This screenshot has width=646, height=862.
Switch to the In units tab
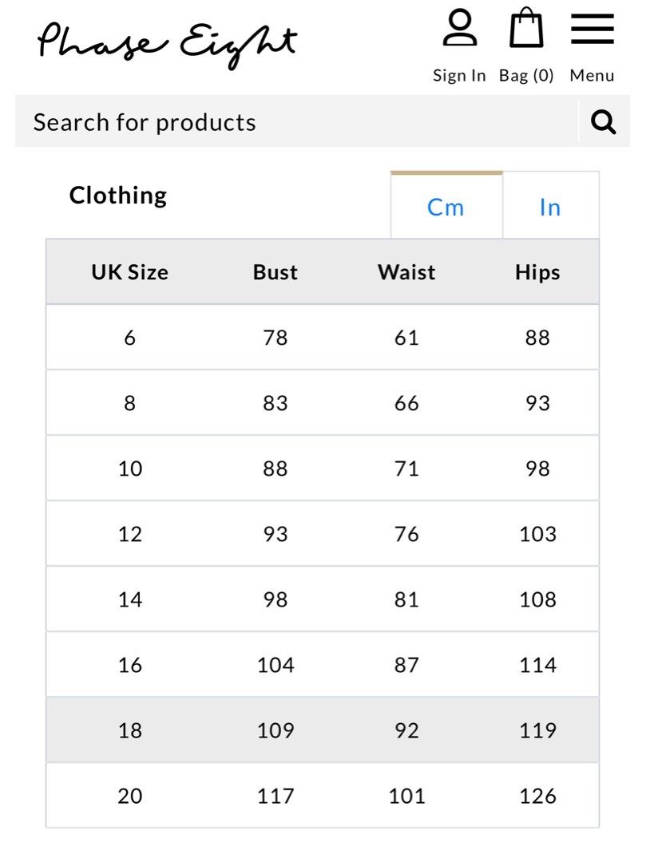point(550,207)
